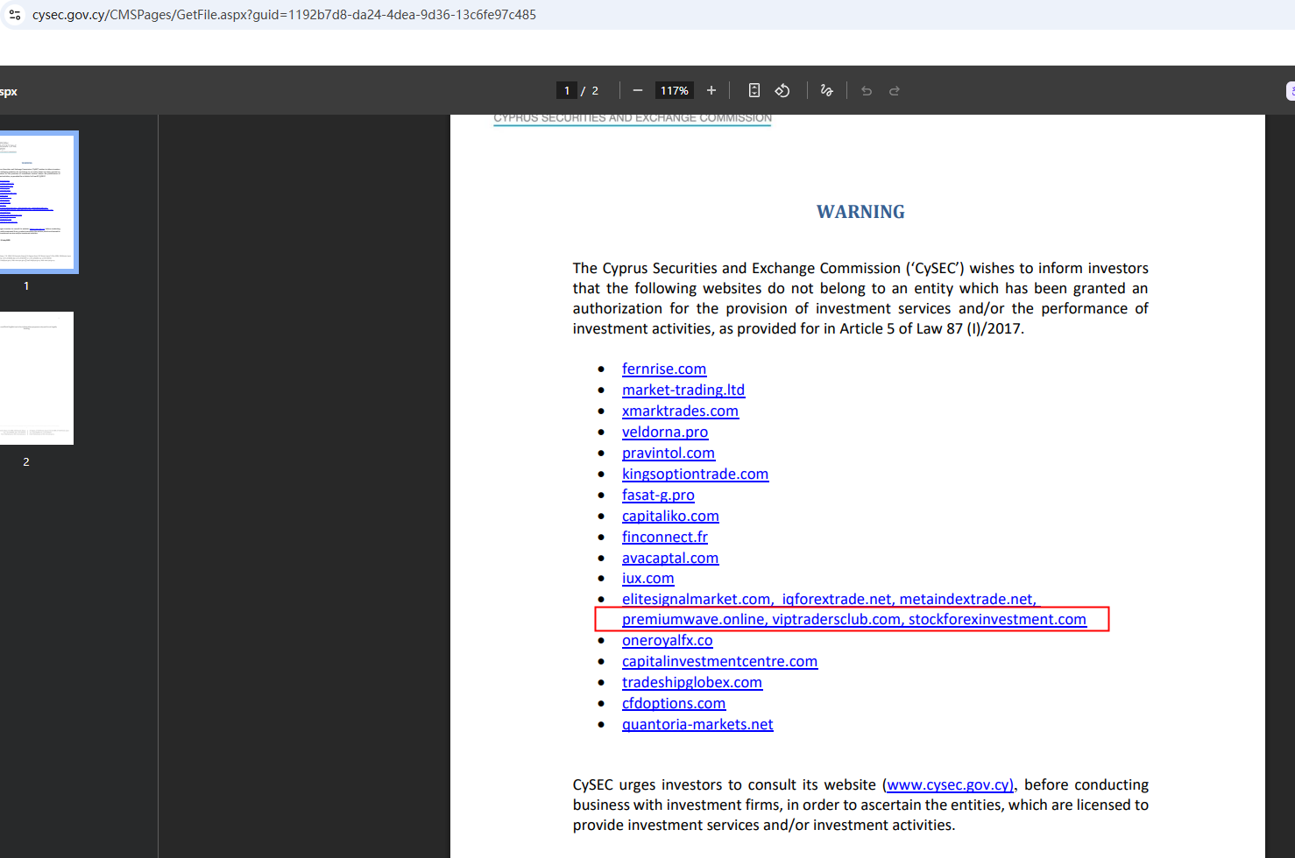Select page 1 thumbnail

pyautogui.click(x=38, y=202)
